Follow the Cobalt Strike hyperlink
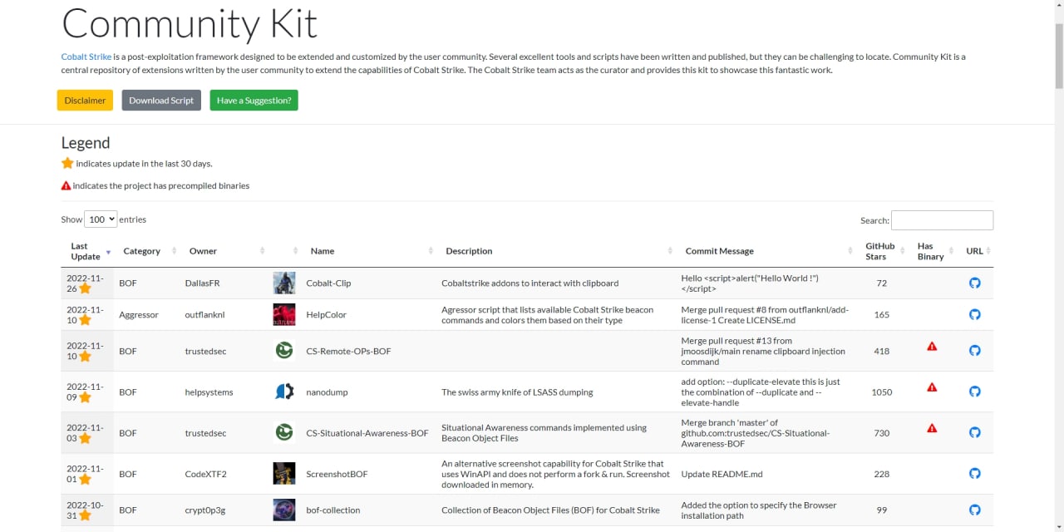This screenshot has width=1064, height=532. point(86,57)
